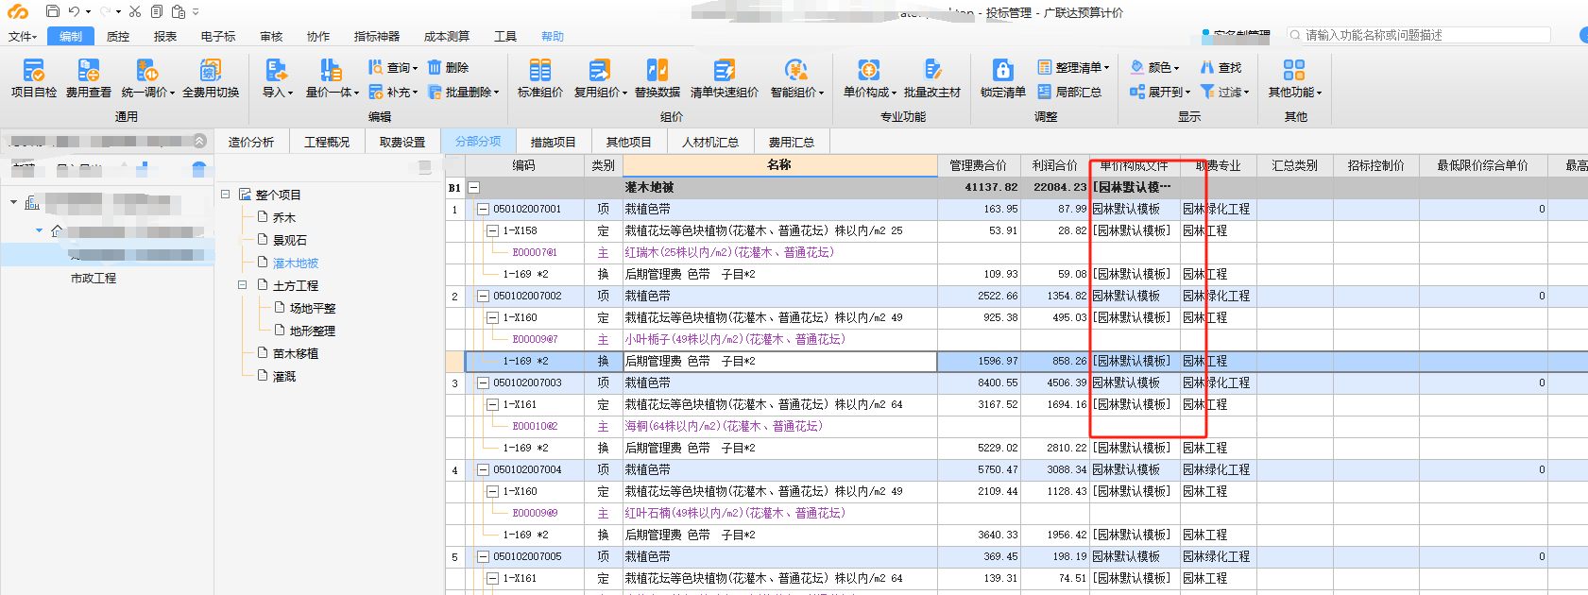Click 批量改主材 icon

pos(932,71)
